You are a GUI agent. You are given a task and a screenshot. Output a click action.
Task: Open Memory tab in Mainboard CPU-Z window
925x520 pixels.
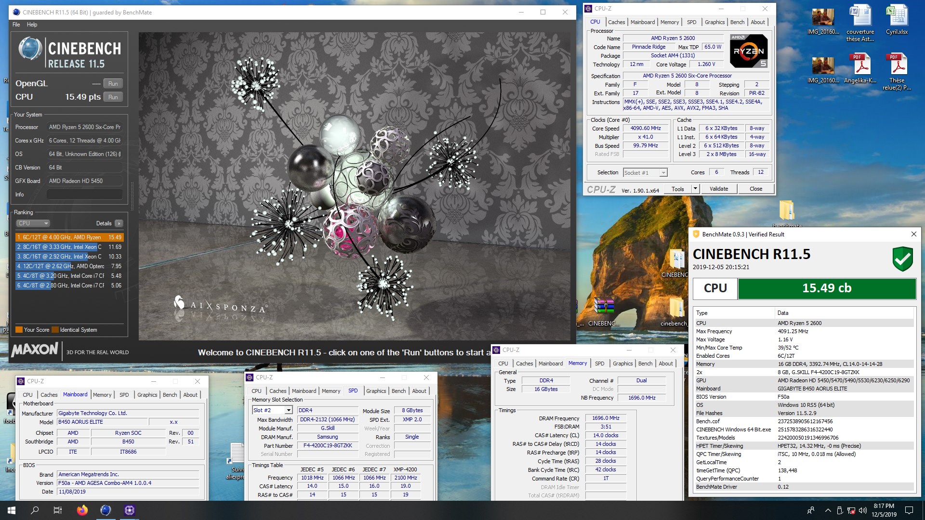tap(102, 395)
